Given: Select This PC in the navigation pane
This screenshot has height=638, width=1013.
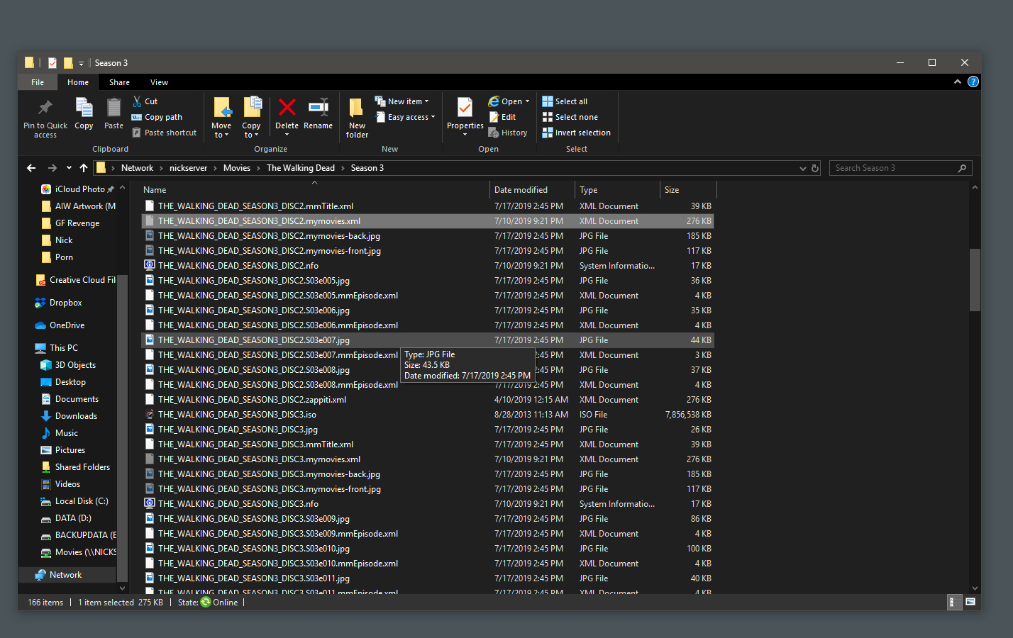Looking at the screenshot, I should [56, 348].
